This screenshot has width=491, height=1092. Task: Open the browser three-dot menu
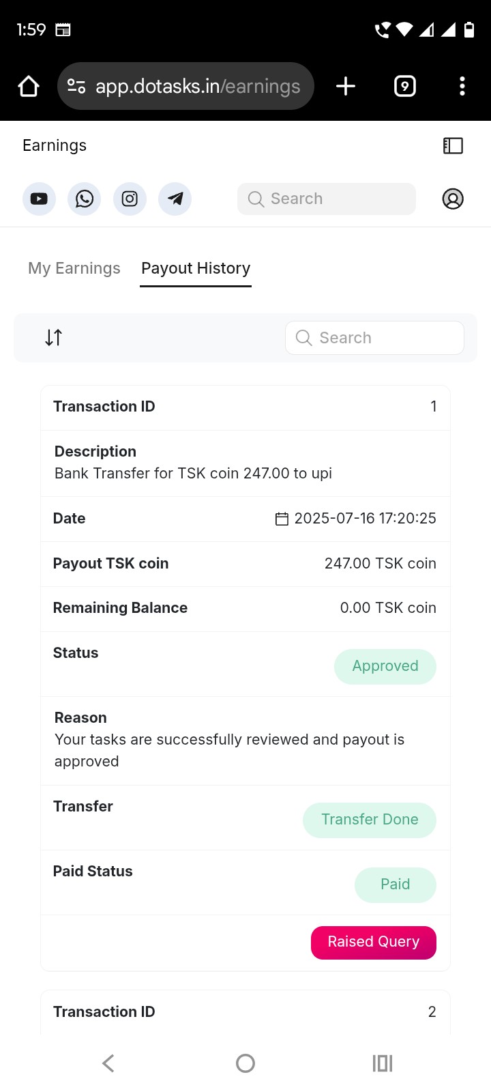click(462, 87)
